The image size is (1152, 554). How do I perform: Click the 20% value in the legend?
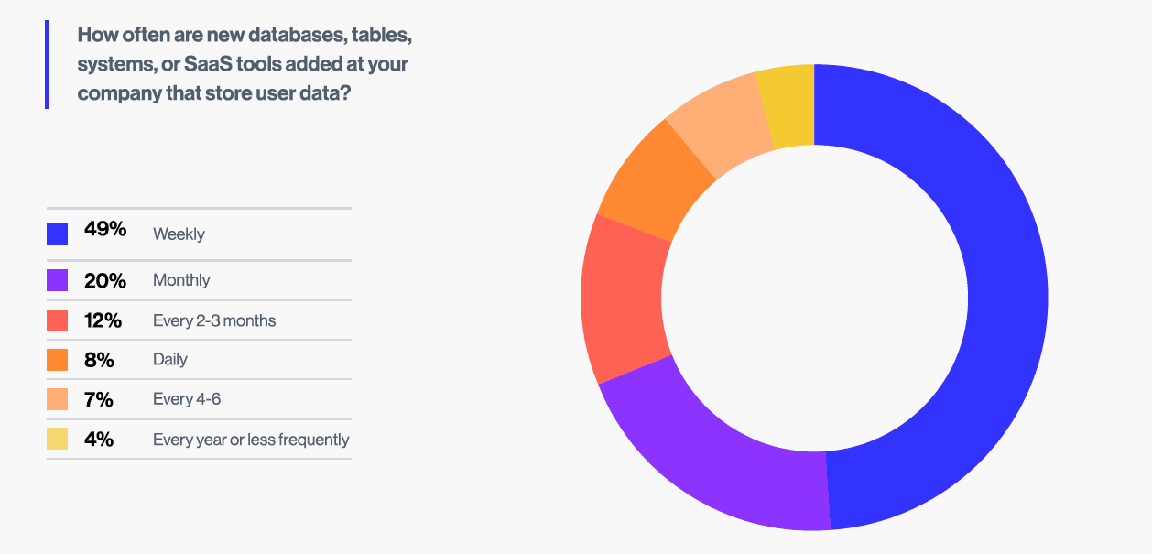(x=105, y=280)
